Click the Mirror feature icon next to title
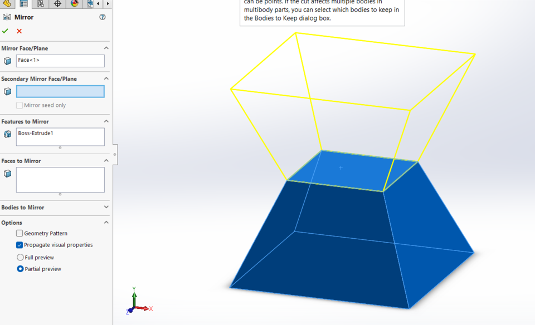The image size is (535, 325). (7, 17)
